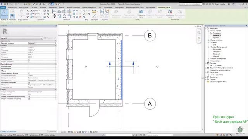Toggle Thin Lines icon in quick access toolbar
248x139 pixels.
pyautogui.click(x=52, y=4)
